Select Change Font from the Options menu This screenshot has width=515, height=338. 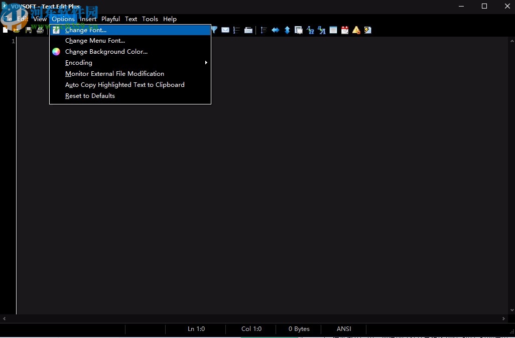pos(86,30)
